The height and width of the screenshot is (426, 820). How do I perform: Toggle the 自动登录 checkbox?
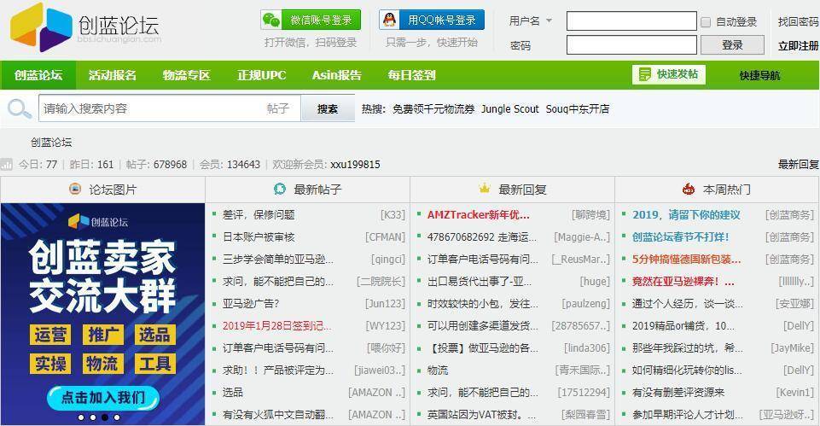(x=706, y=22)
